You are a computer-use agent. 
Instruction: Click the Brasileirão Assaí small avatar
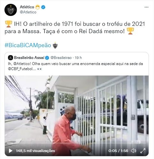click(x=11, y=58)
